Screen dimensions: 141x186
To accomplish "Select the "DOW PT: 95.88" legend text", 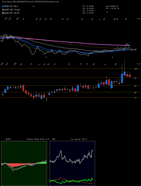I will 12,13.
